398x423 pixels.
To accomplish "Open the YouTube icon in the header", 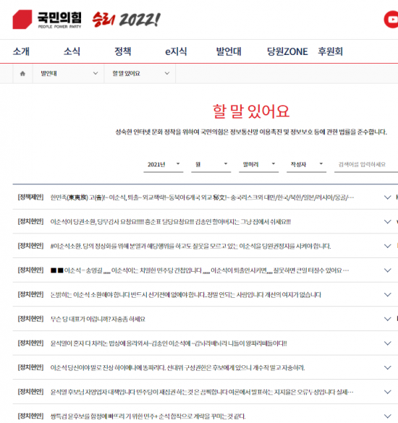I will coord(391,20).
